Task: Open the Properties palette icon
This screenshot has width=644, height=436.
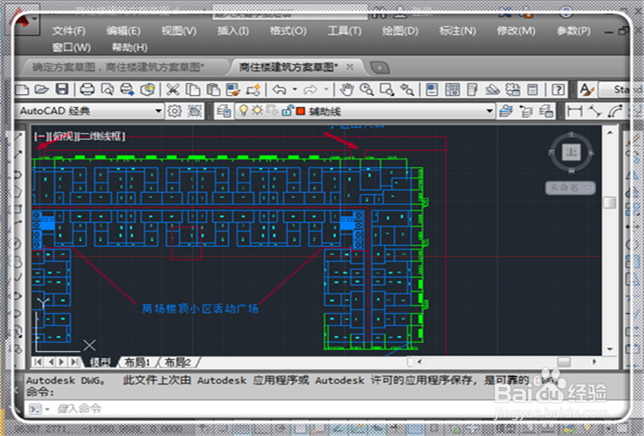Action: [432, 89]
